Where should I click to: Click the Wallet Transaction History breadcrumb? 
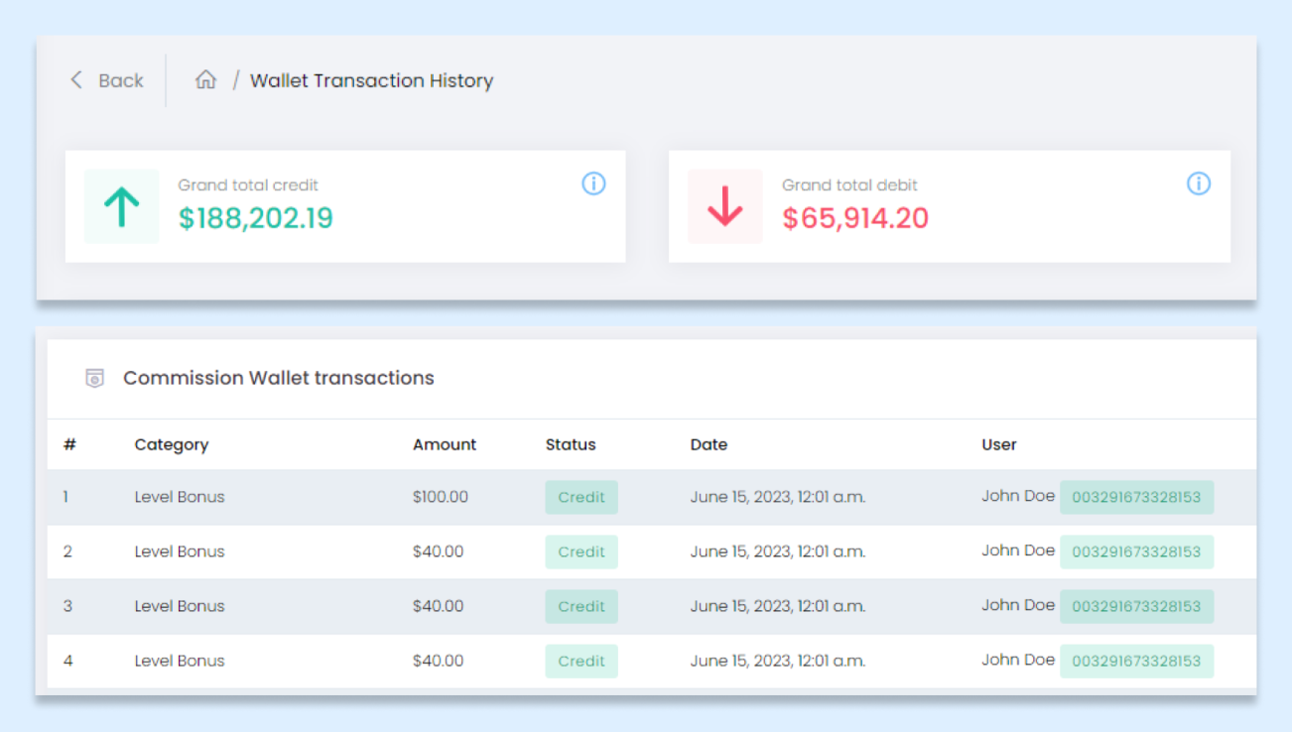click(371, 80)
